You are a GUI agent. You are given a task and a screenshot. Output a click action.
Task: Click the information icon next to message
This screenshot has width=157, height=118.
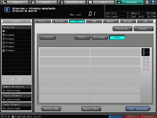tap(7, 10)
